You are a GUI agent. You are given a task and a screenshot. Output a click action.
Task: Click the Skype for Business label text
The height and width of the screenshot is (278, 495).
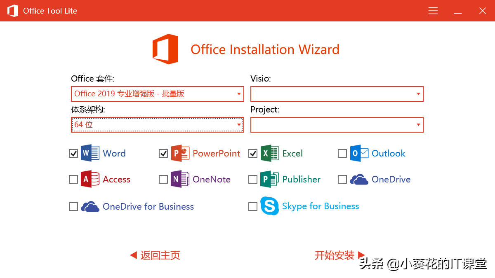tap(321, 206)
